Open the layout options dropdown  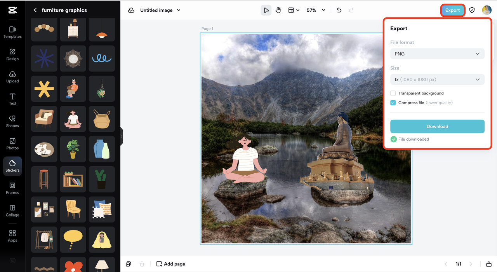pos(294,10)
